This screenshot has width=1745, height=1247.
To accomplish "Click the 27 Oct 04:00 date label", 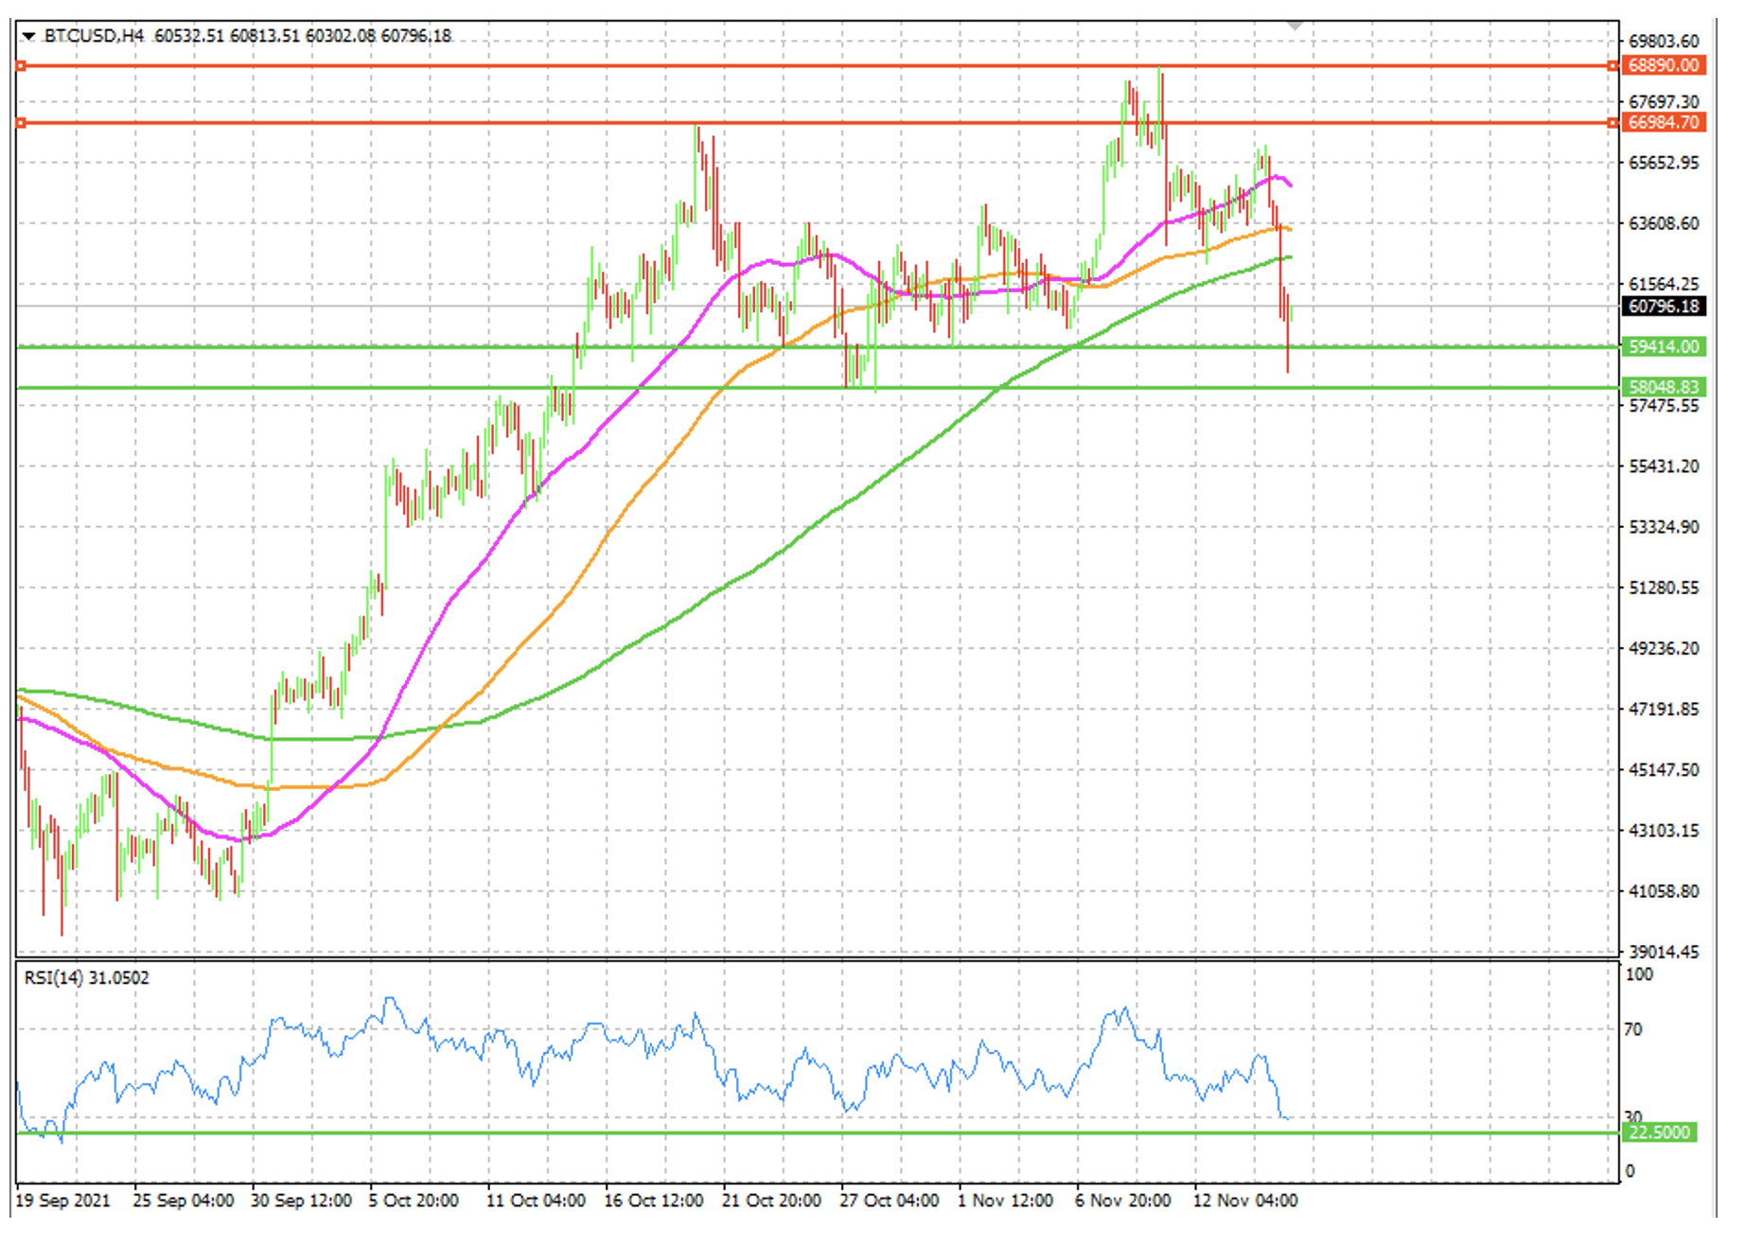I will pos(890,1200).
